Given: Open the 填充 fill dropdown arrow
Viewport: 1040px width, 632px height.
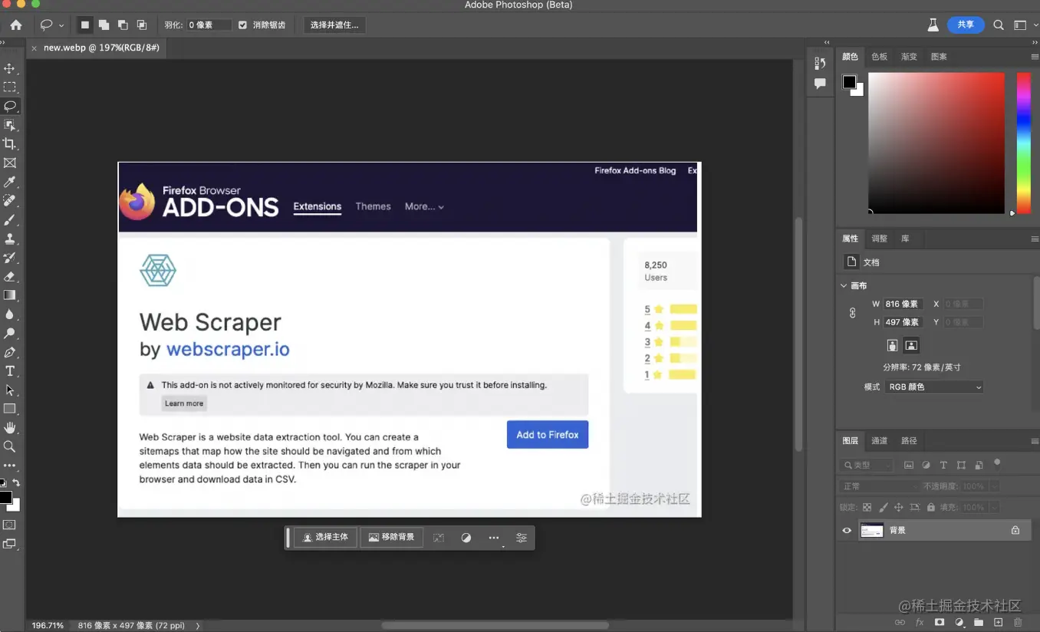Looking at the screenshot, I should coord(994,507).
